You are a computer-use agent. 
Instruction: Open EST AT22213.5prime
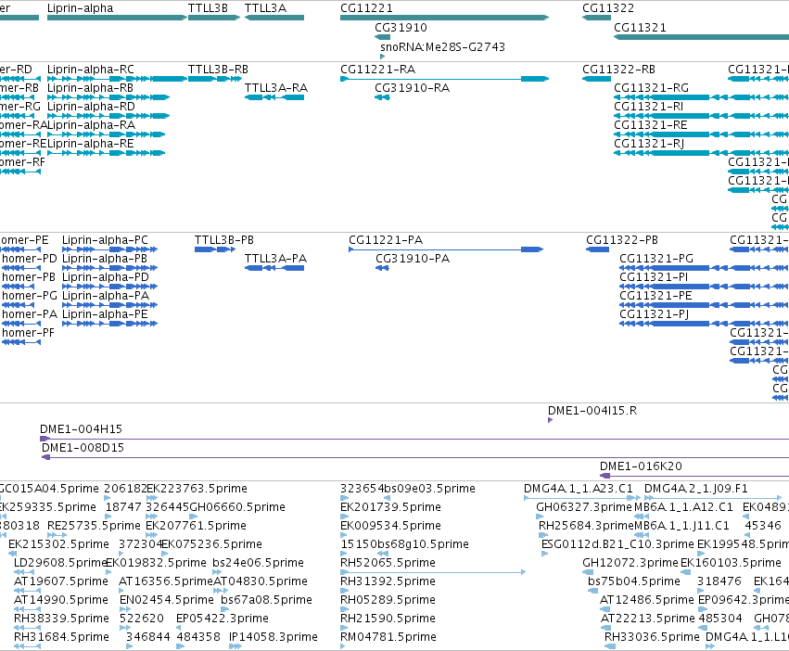pos(648,619)
